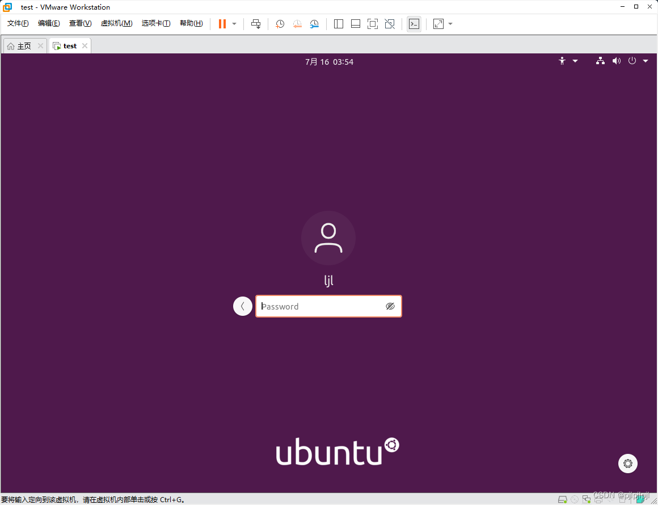This screenshot has width=658, height=505.
Task: Go back to the user list
Action: [x=243, y=306]
